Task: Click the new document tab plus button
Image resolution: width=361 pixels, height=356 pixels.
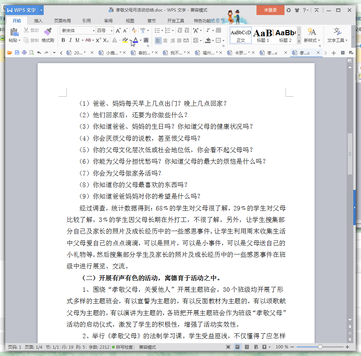Action: point(334,53)
